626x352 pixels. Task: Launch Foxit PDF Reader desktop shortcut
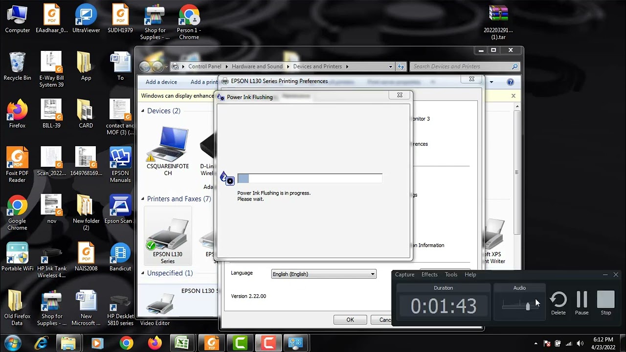pyautogui.click(x=17, y=165)
